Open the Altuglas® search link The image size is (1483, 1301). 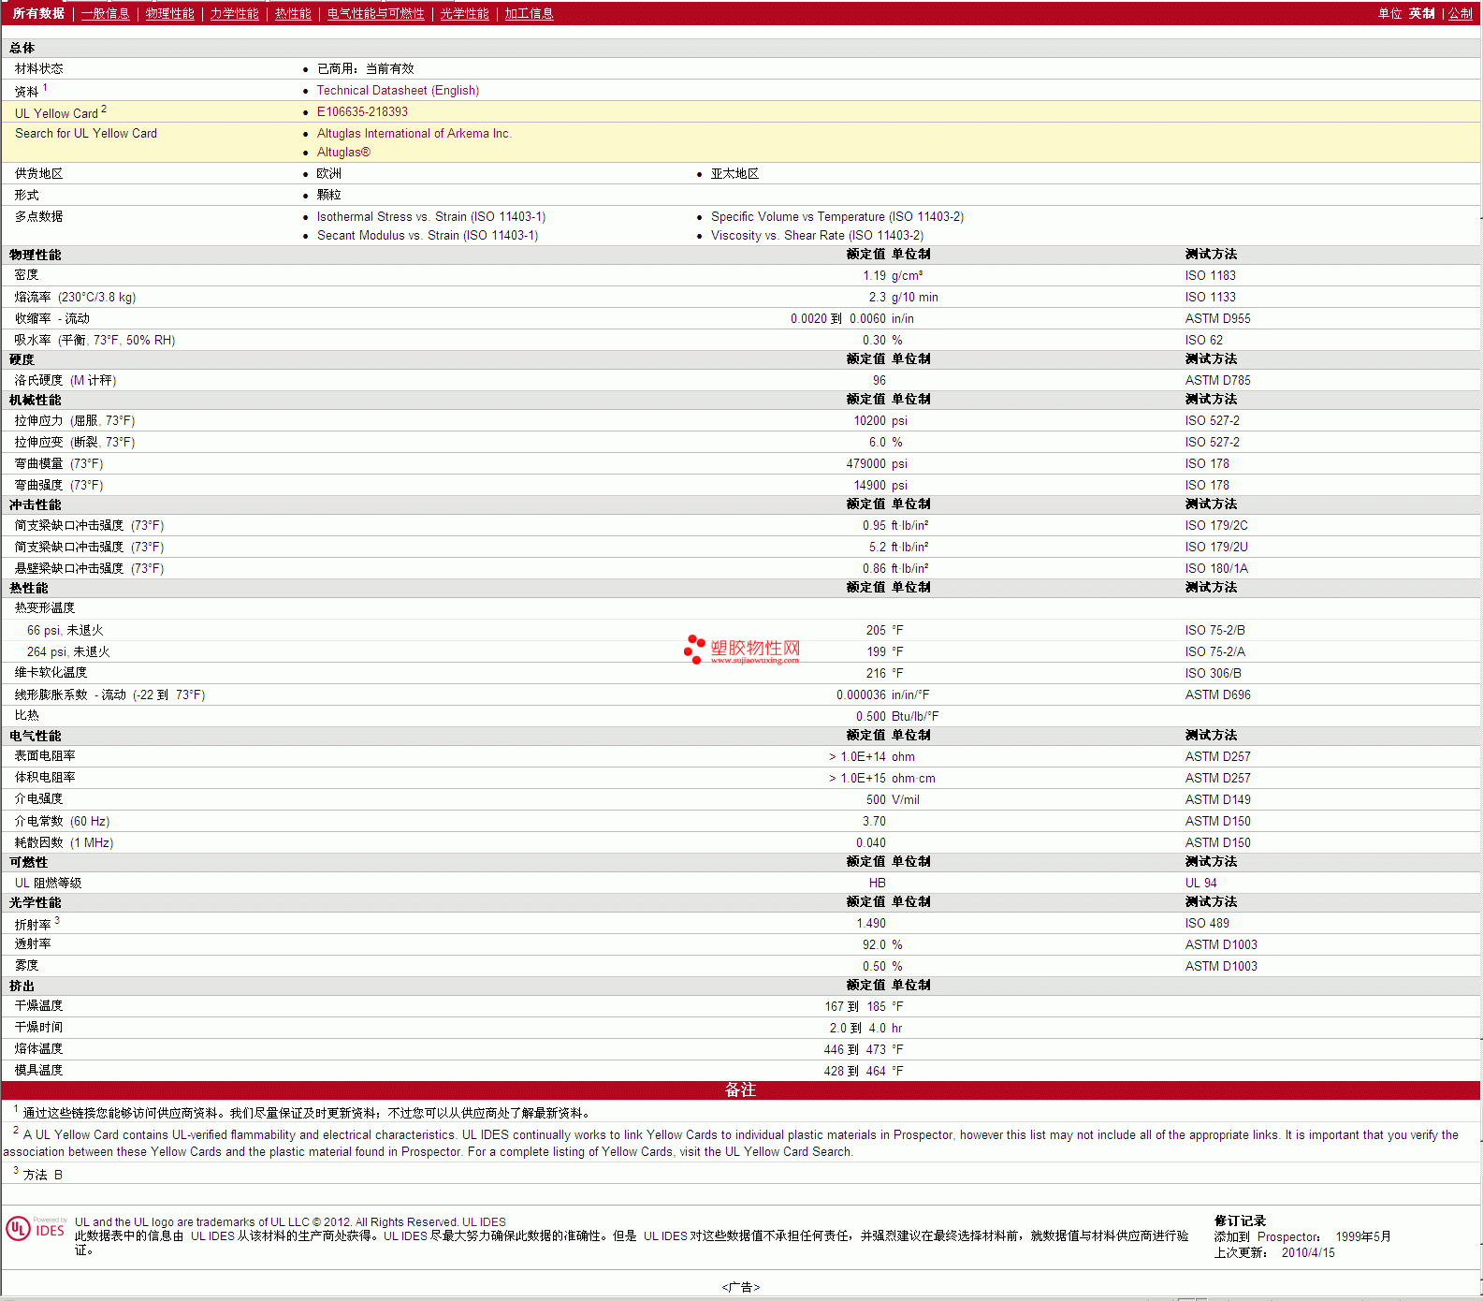(343, 152)
